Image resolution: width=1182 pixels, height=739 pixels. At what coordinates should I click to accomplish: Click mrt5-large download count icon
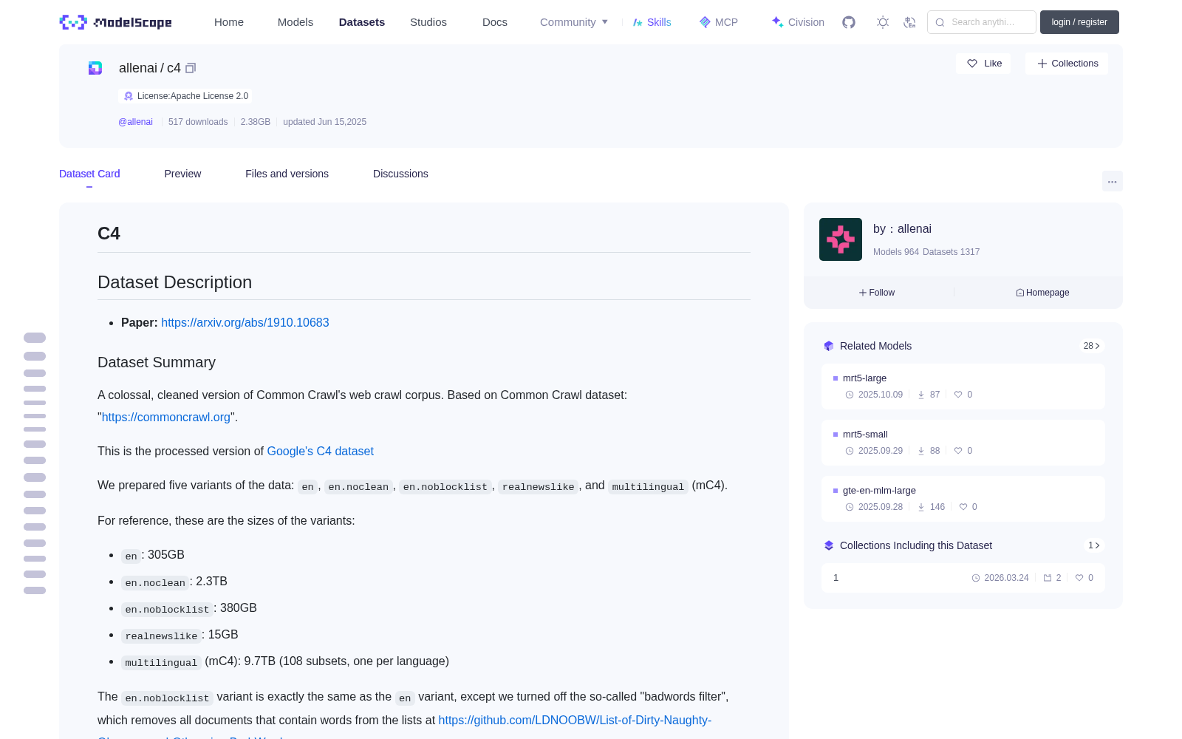click(921, 395)
